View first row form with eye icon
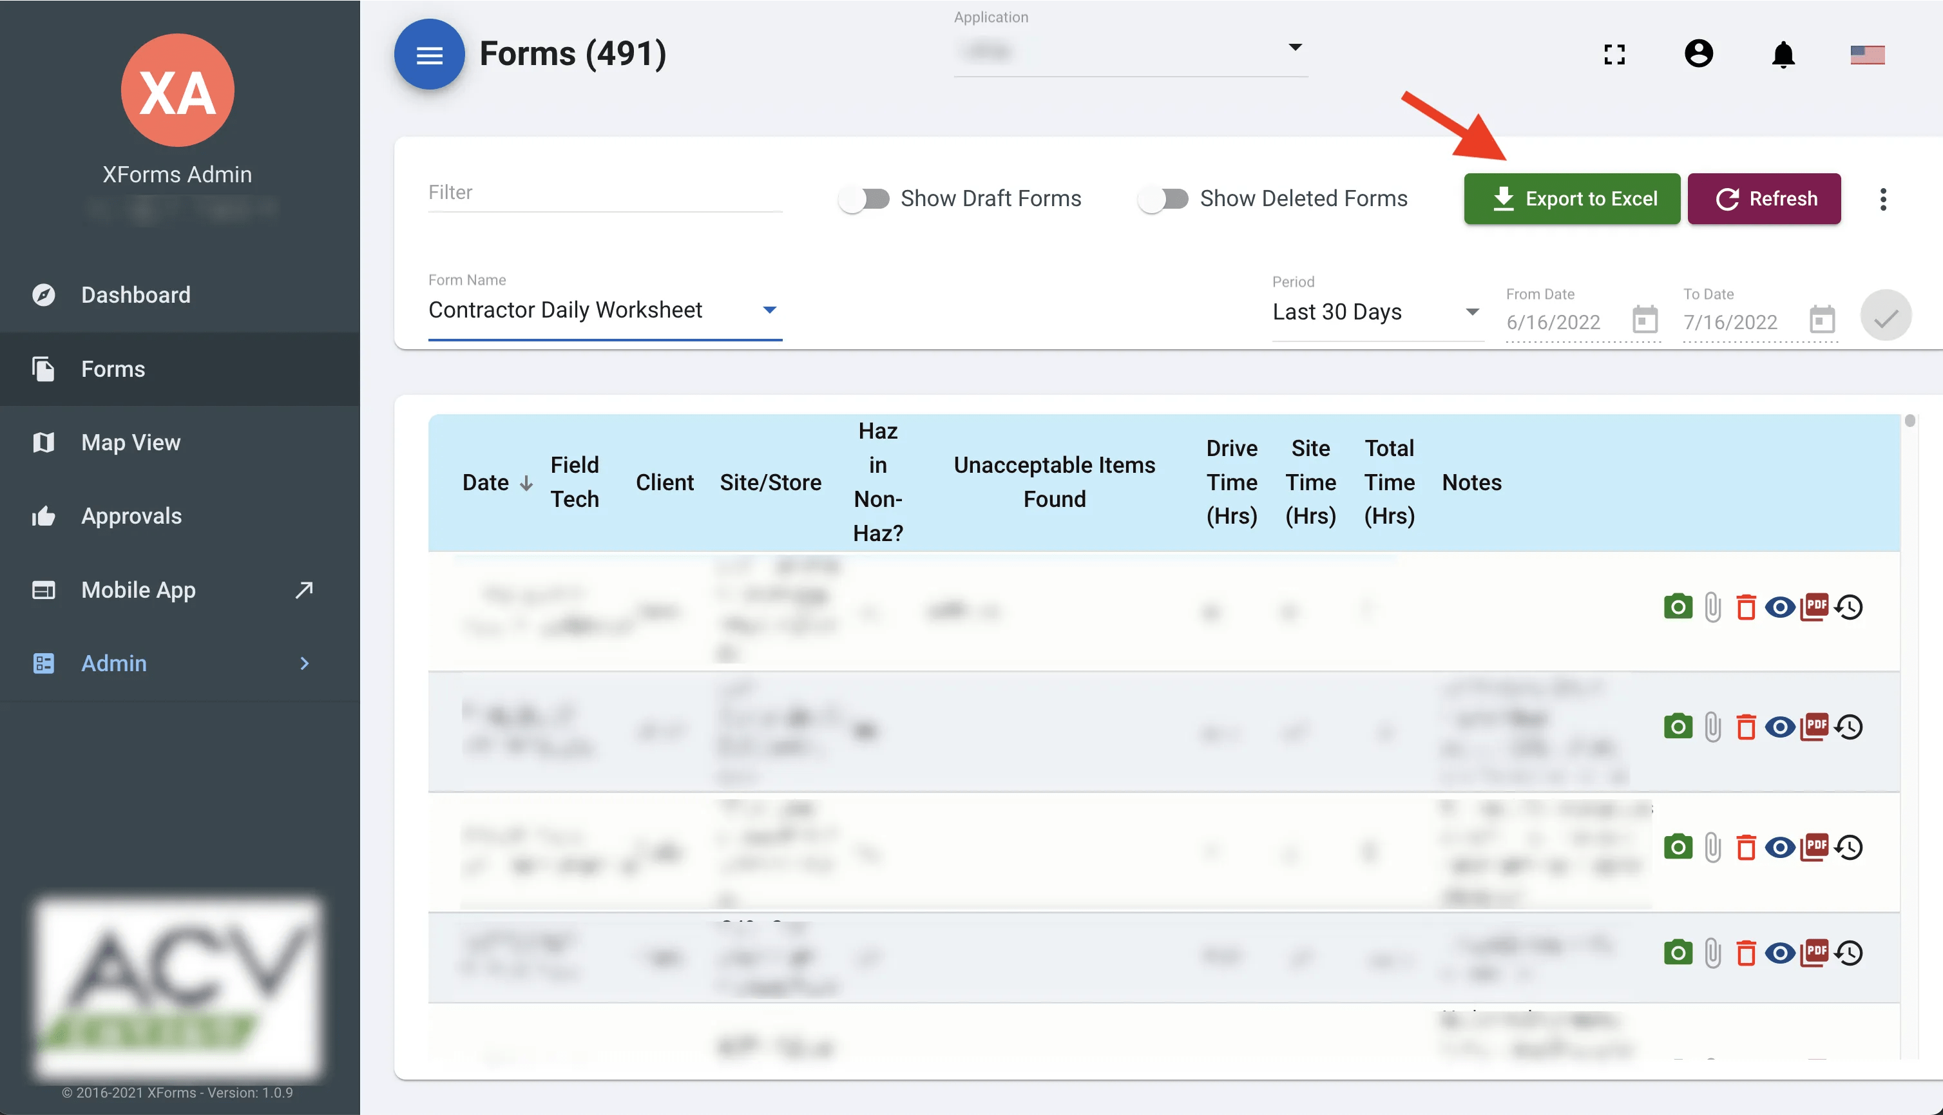Screen dimensions: 1943x1115 tap(1779, 607)
